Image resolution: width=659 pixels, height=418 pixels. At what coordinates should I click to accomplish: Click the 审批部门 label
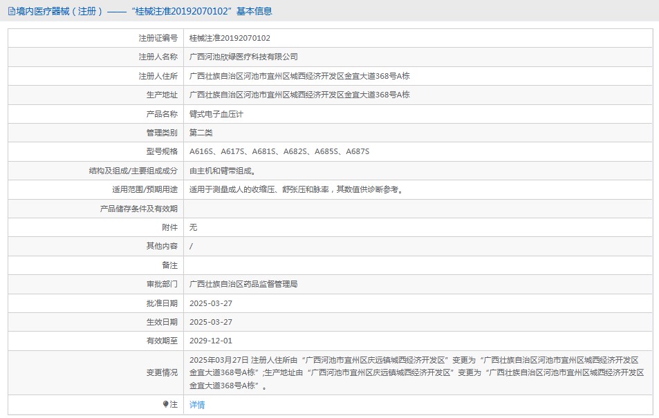[x=162, y=284]
